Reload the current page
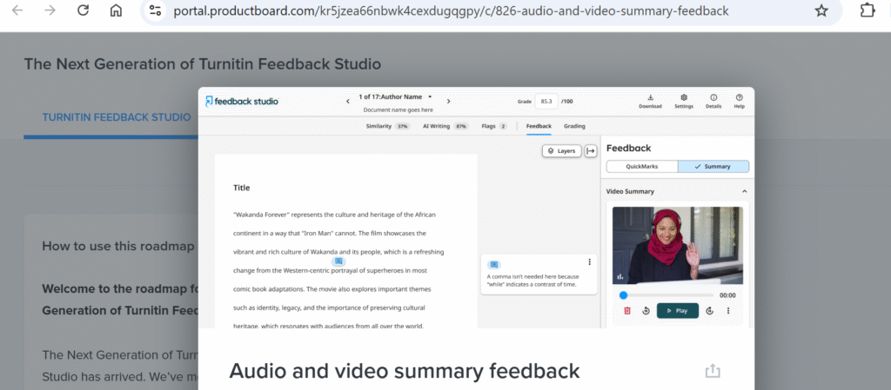The height and width of the screenshot is (390, 891). click(x=83, y=10)
